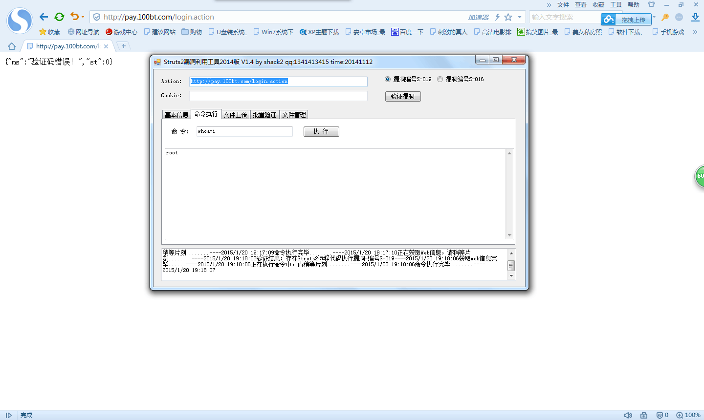This screenshot has height=420, width=704.
Task: Click the 加速器 accelerator label
Action: click(478, 17)
